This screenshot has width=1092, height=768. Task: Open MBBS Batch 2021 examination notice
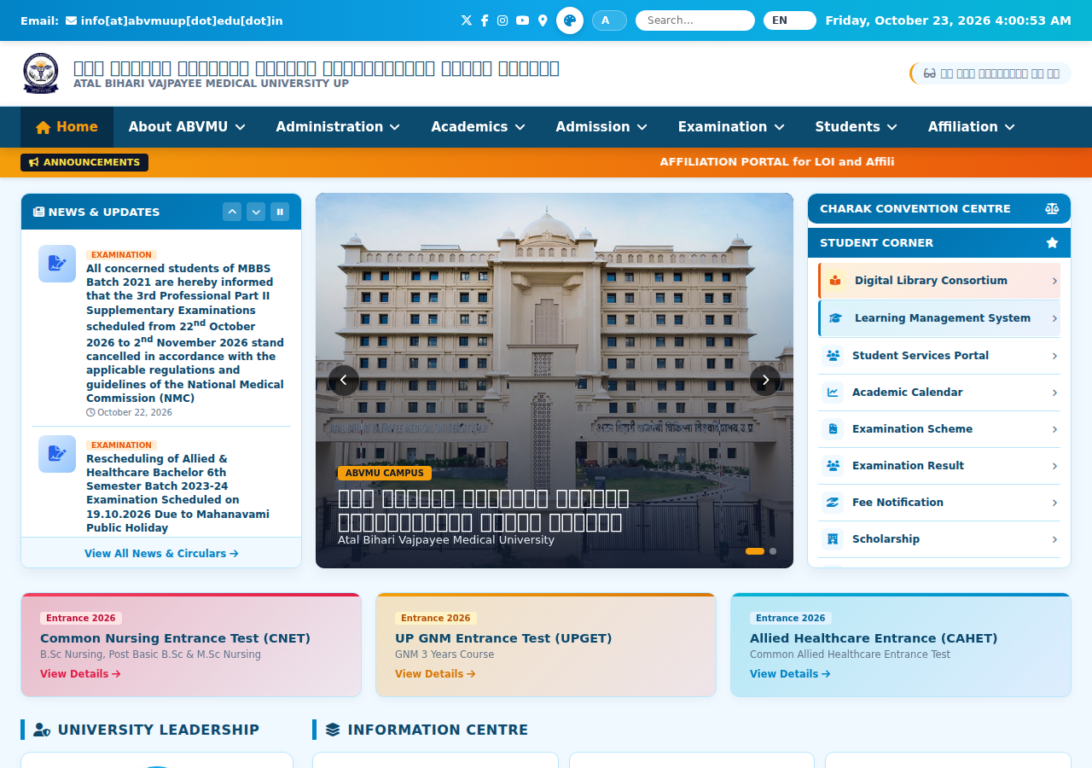click(185, 334)
